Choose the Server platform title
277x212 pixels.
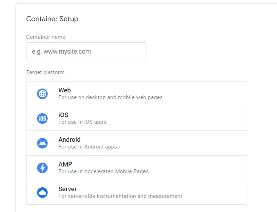(68, 189)
